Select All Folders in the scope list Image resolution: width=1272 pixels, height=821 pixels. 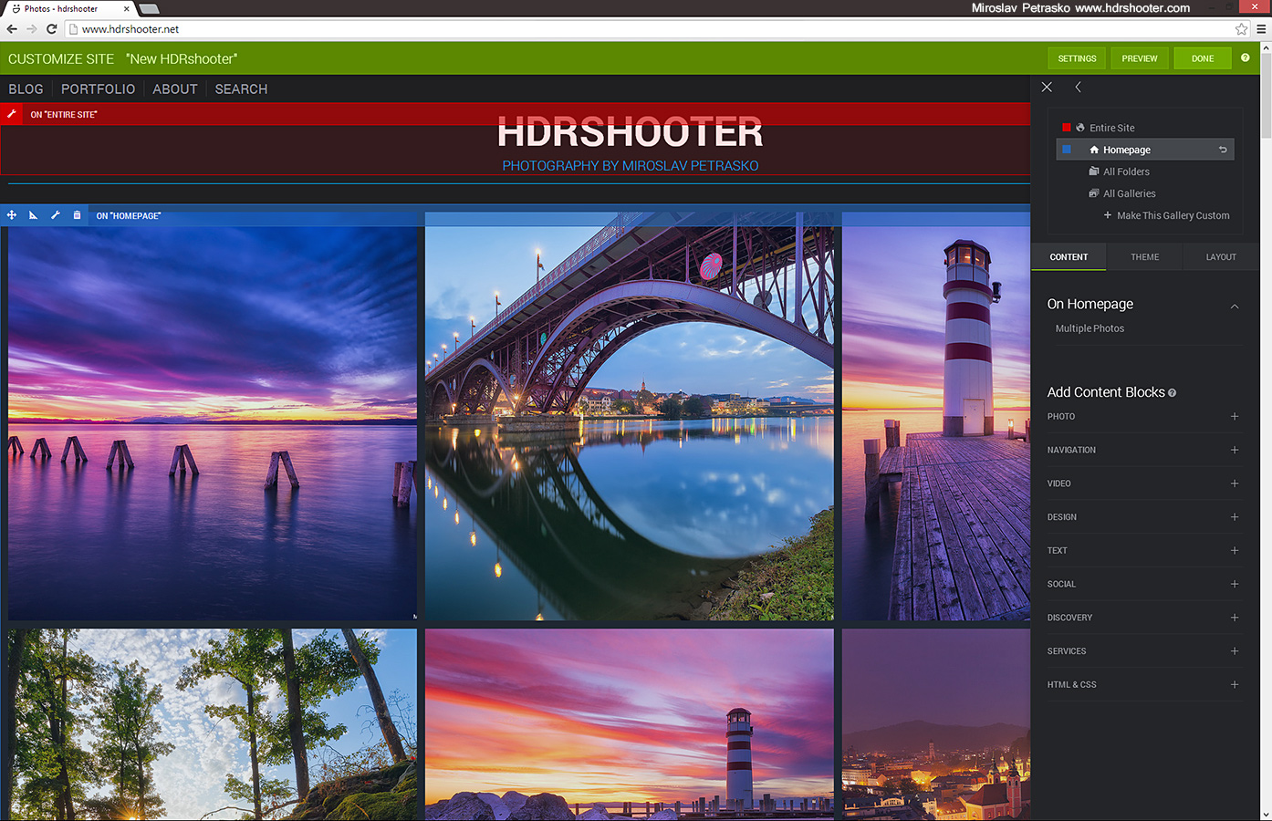pyautogui.click(x=1126, y=171)
